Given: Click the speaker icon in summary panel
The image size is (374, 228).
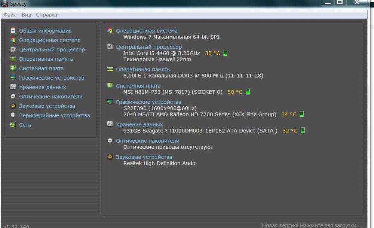Looking at the screenshot, I should [110, 156].
